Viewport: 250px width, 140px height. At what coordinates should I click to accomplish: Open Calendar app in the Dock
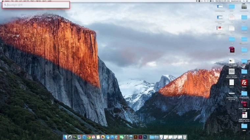click(93, 137)
